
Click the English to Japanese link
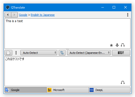point(43,15)
